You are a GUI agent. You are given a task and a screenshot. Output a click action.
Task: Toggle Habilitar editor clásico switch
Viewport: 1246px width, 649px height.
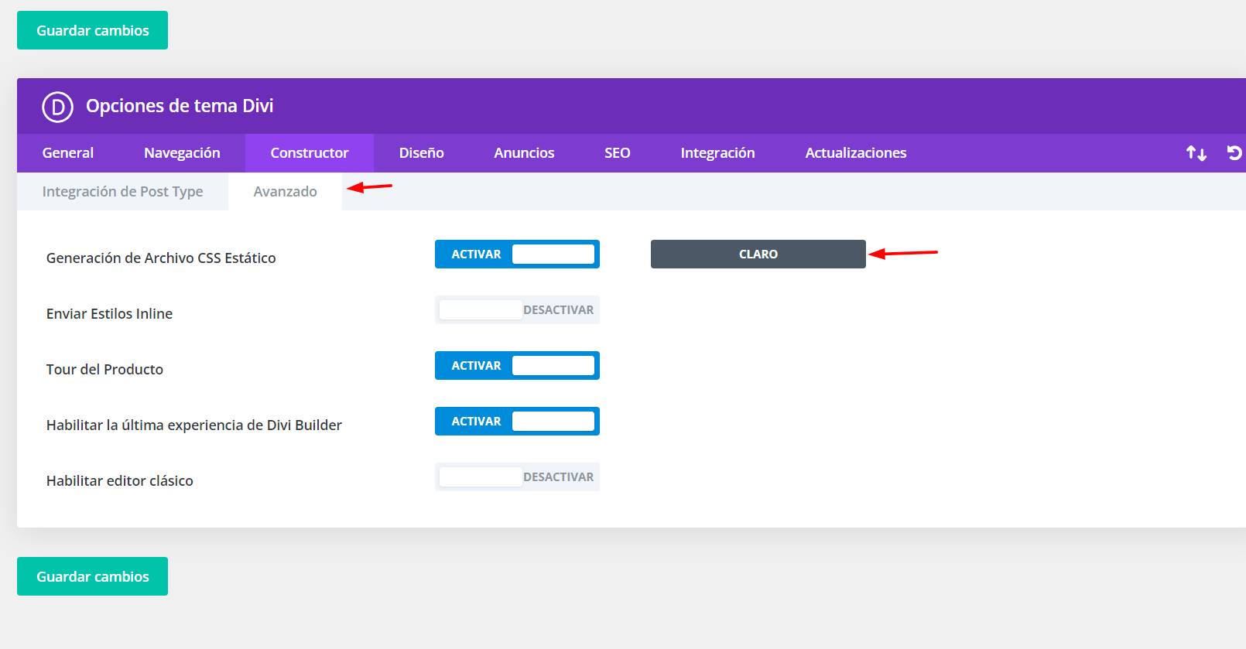[517, 477]
